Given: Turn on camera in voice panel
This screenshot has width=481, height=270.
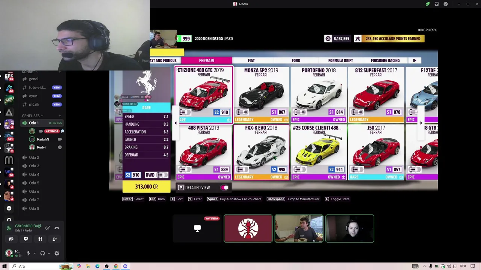Looking at the screenshot, I should point(11,239).
